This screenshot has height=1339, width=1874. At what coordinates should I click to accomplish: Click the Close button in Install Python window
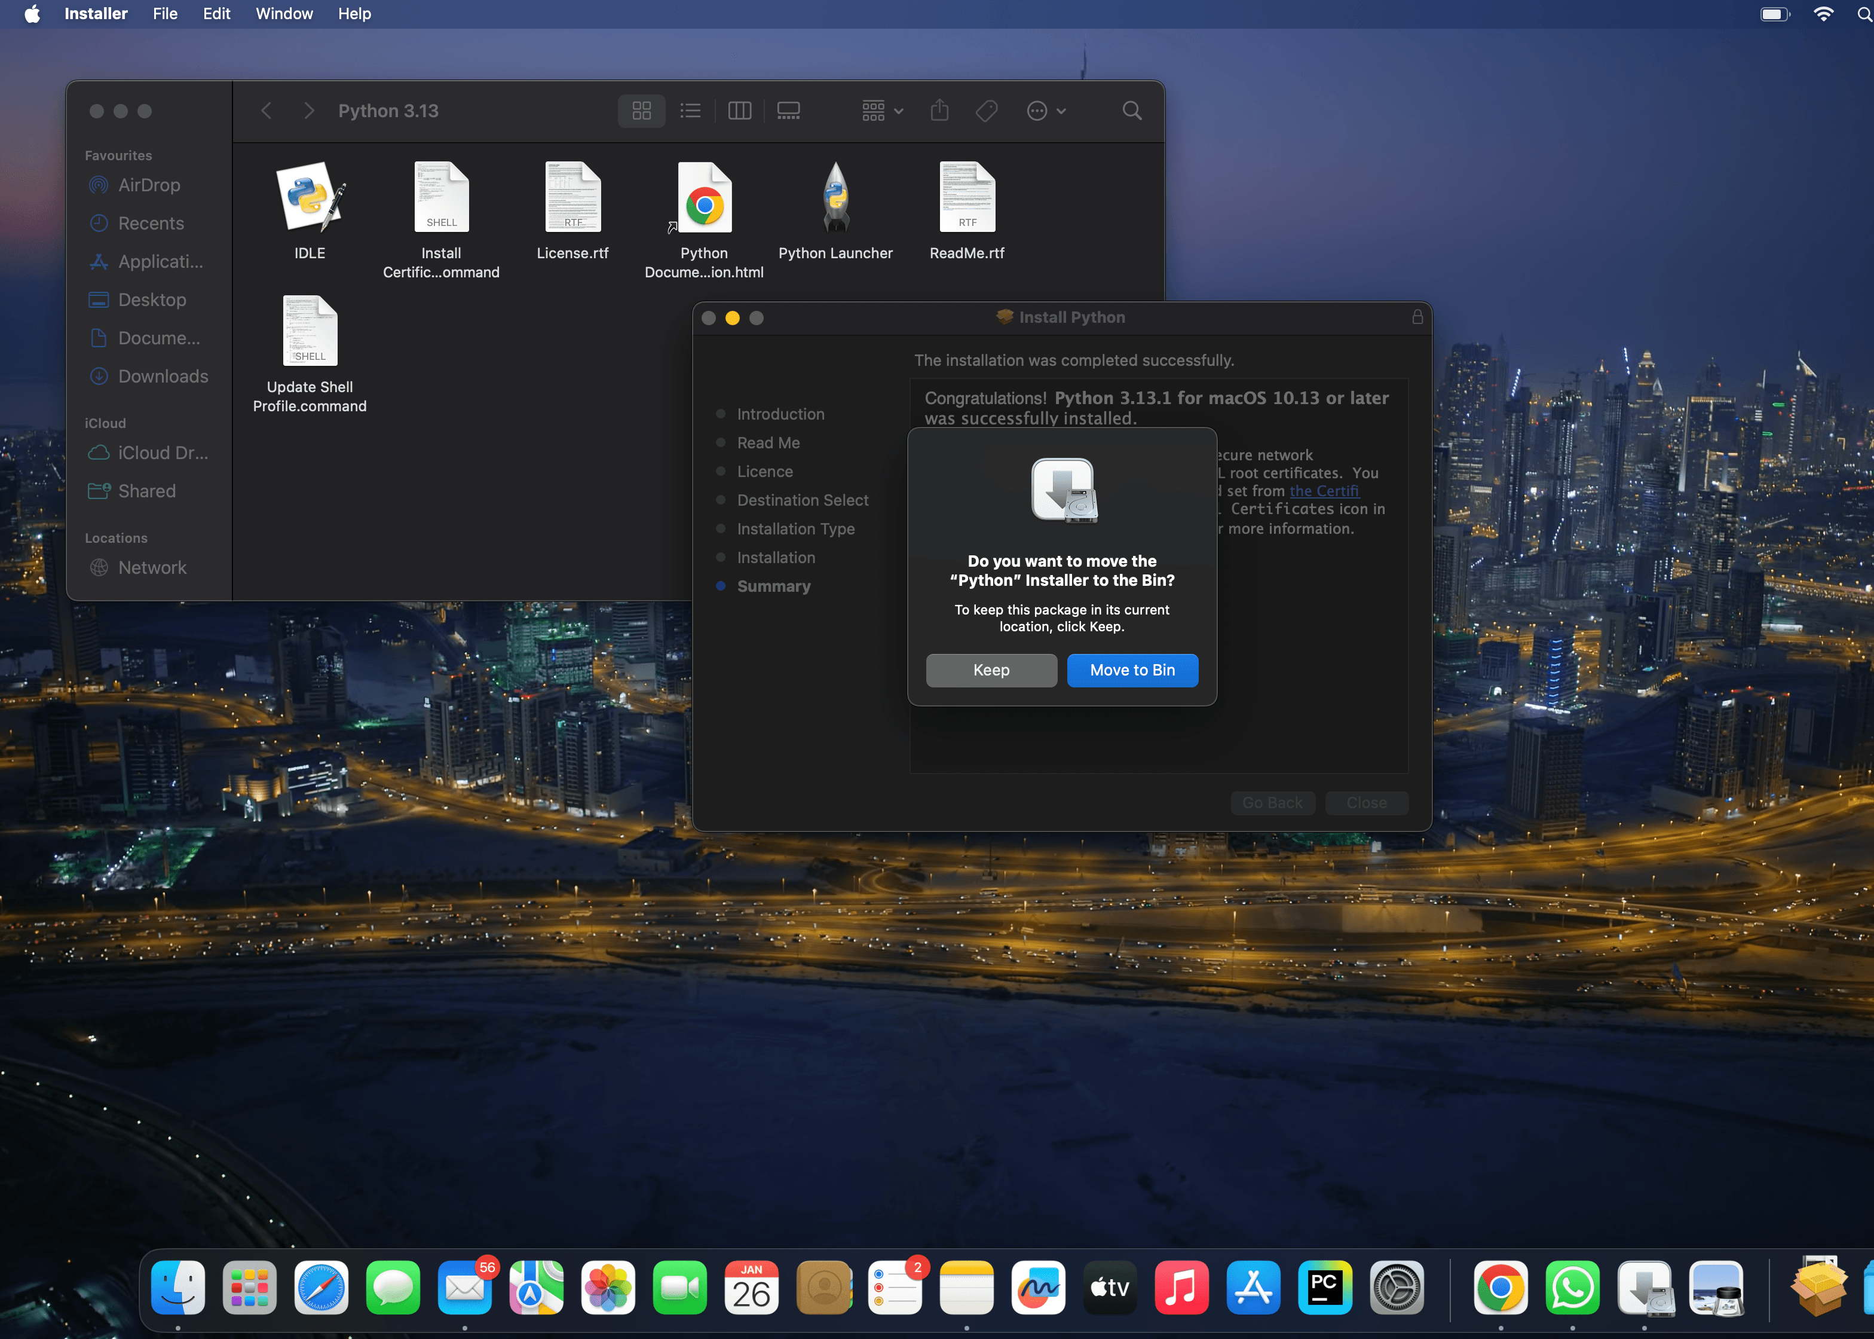pos(1366,802)
